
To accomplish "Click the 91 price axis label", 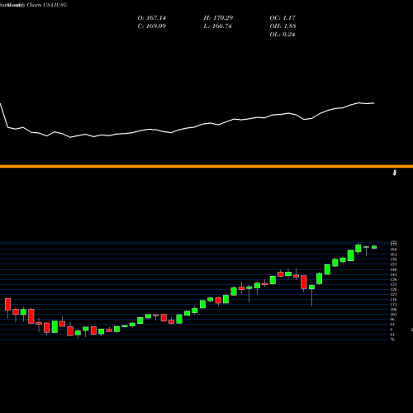I will pyautogui.click(x=393, y=325).
